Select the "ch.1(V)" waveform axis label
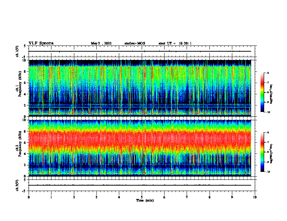This screenshot has height=221, width=287. (x=17, y=51)
